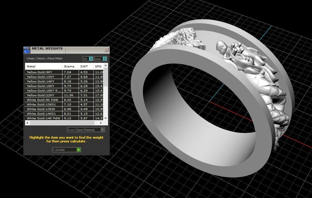Click the horizontal scrollbar right arrow

[101, 123]
